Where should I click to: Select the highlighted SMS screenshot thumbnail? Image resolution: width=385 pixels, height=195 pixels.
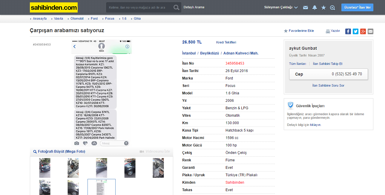click(x=102, y=187)
